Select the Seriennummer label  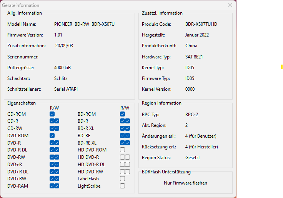click(x=23, y=57)
